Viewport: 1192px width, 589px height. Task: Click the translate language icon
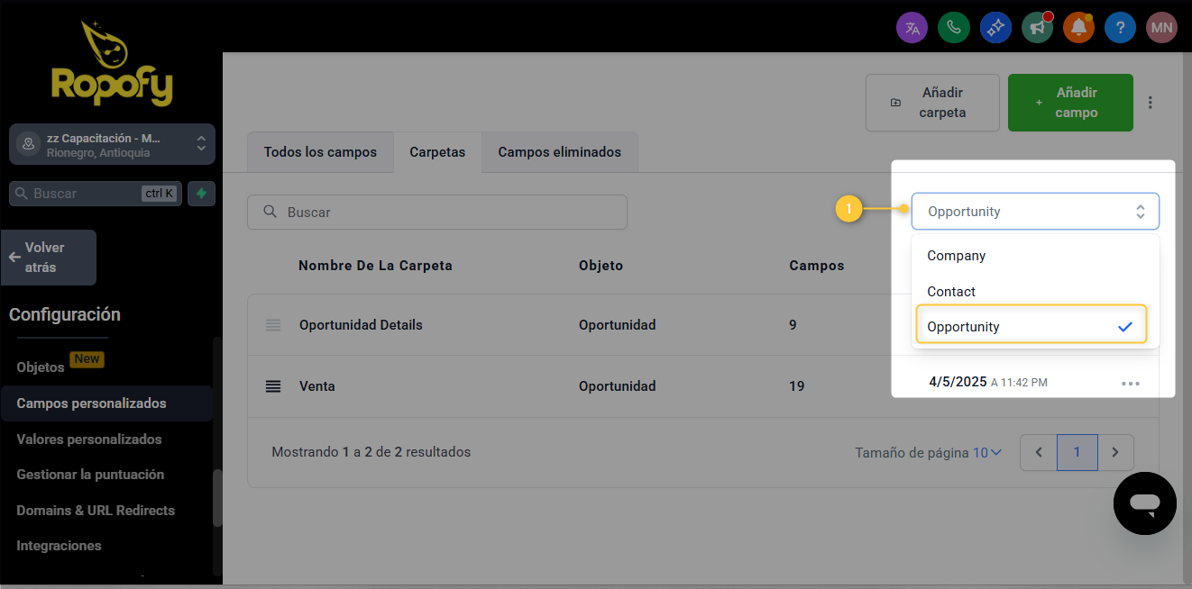click(912, 28)
